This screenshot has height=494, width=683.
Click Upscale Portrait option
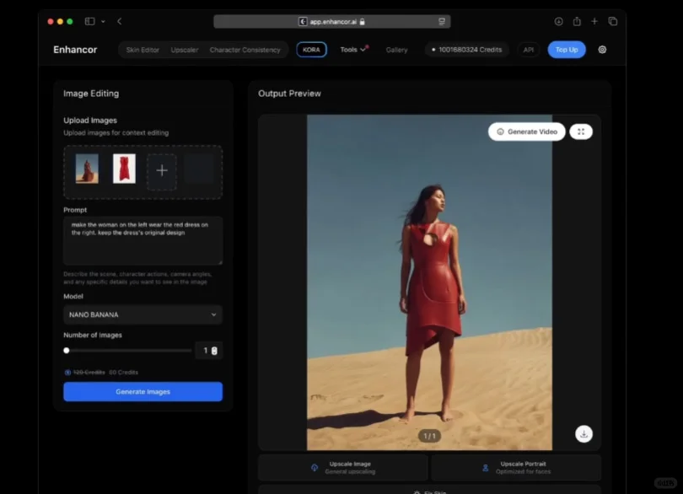(516, 467)
